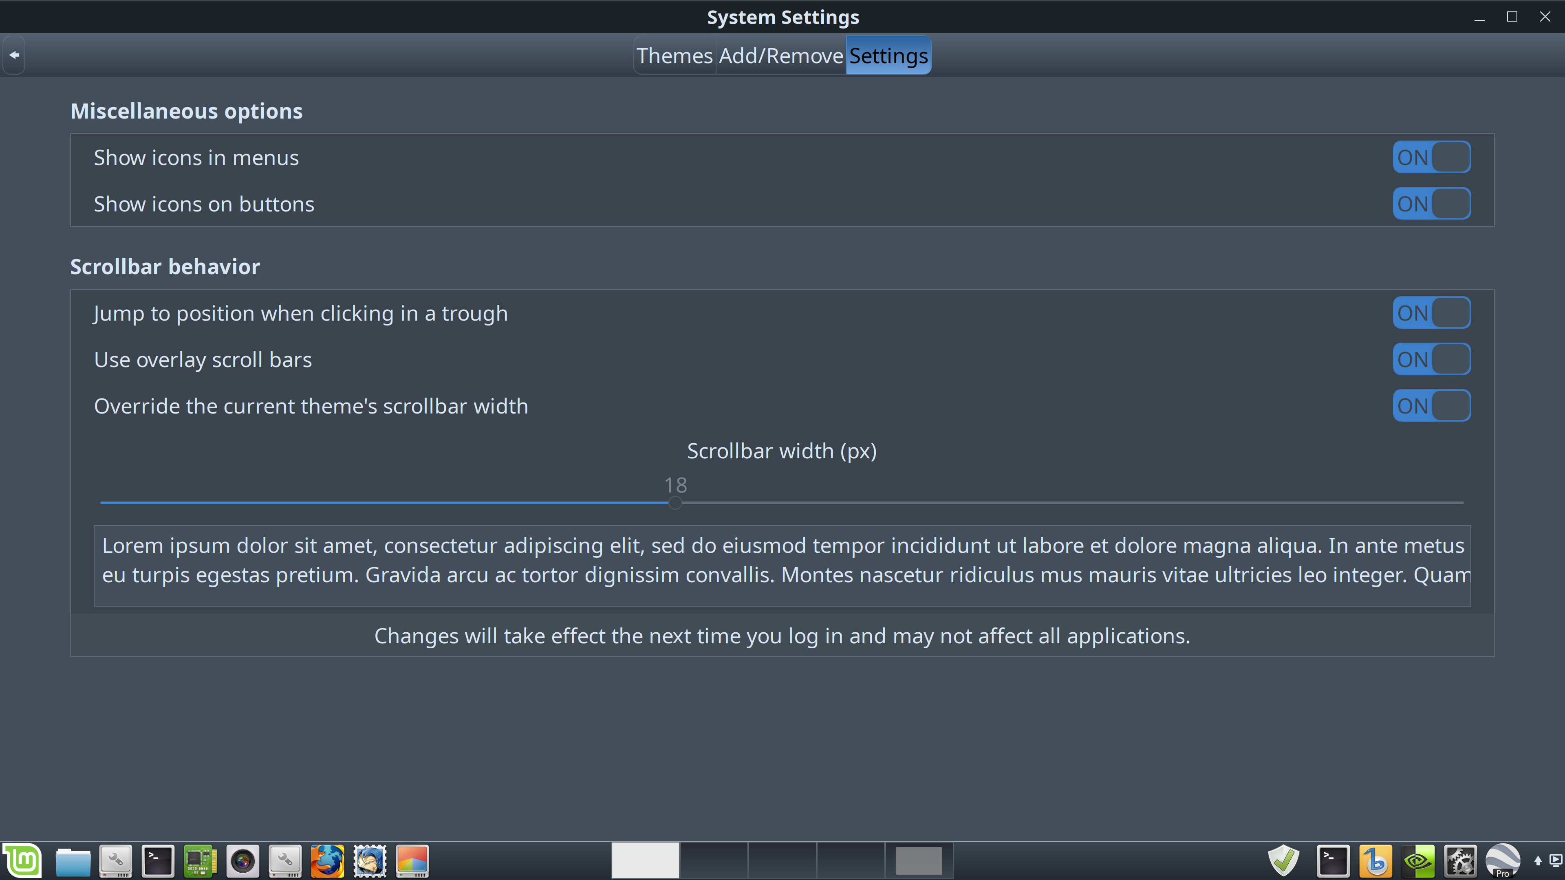This screenshot has height=880, width=1565.
Task: Open the colorful disk themes launcher
Action: pyautogui.click(x=412, y=861)
